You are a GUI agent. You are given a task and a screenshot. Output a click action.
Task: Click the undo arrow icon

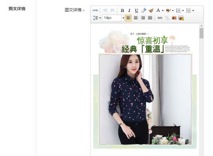pos(105,10)
